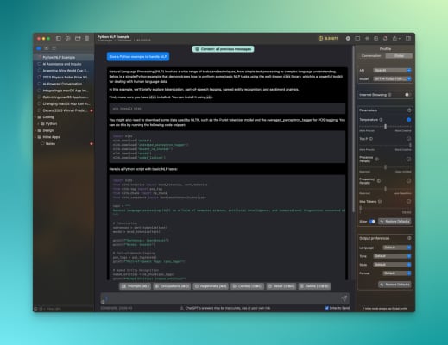Click the Regenerate button

pos(211,286)
